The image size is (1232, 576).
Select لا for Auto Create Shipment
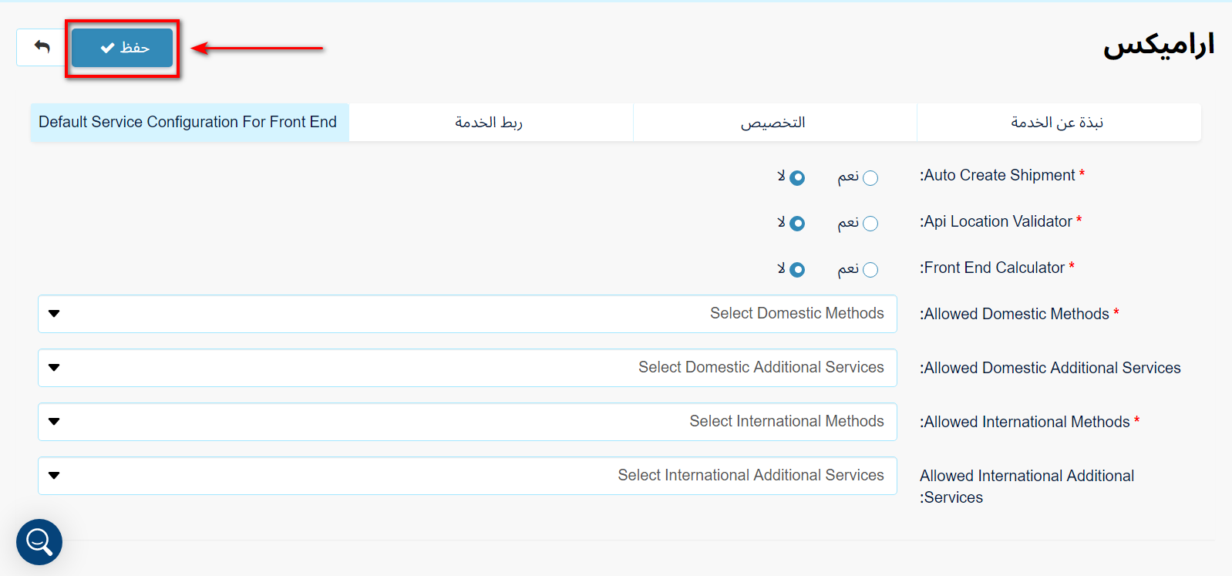[797, 178]
